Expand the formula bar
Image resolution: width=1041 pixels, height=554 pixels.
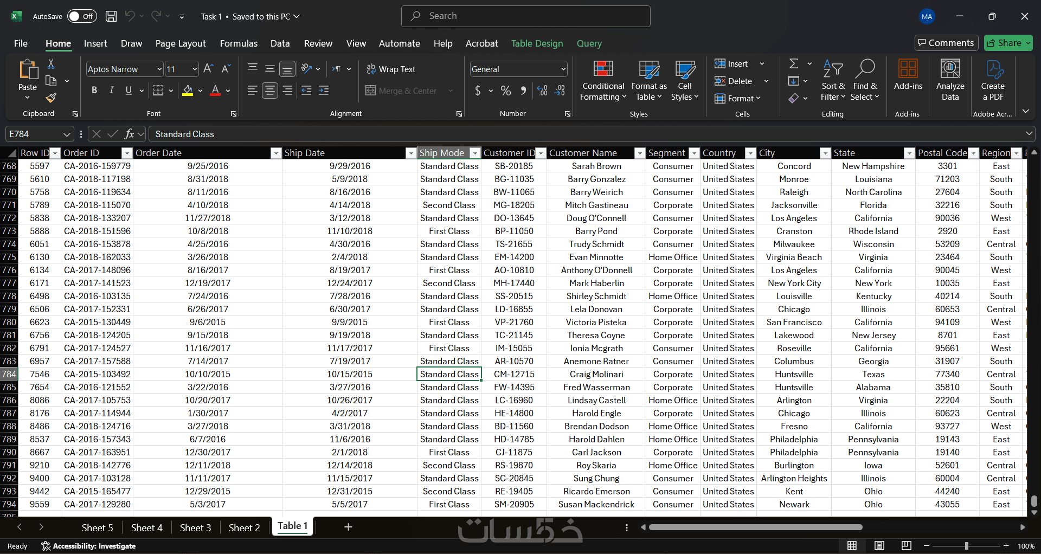(1029, 133)
